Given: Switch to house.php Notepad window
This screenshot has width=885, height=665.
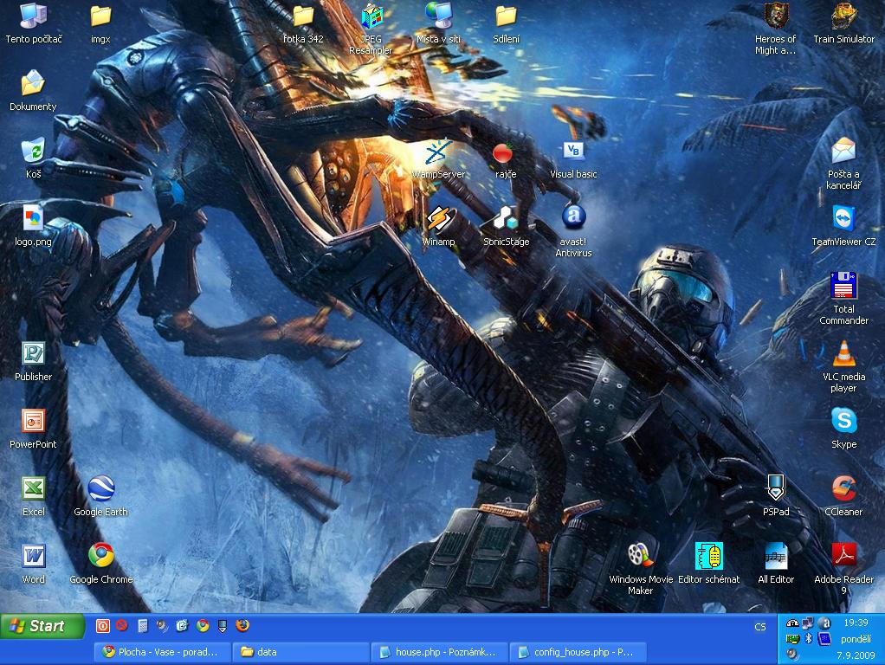Looking at the screenshot, I should pyautogui.click(x=440, y=652).
